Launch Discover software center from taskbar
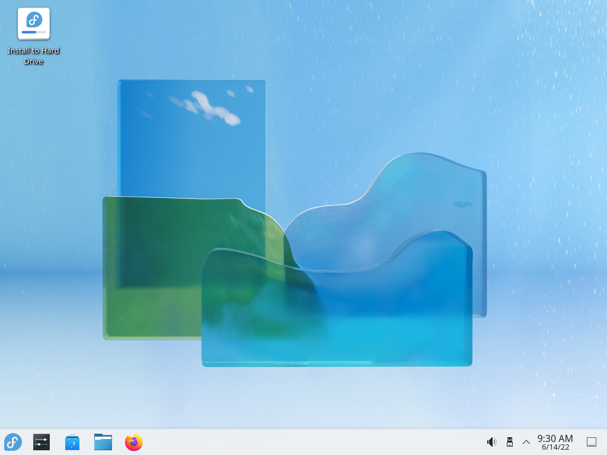Screen dimensions: 607x455 pos(72,442)
